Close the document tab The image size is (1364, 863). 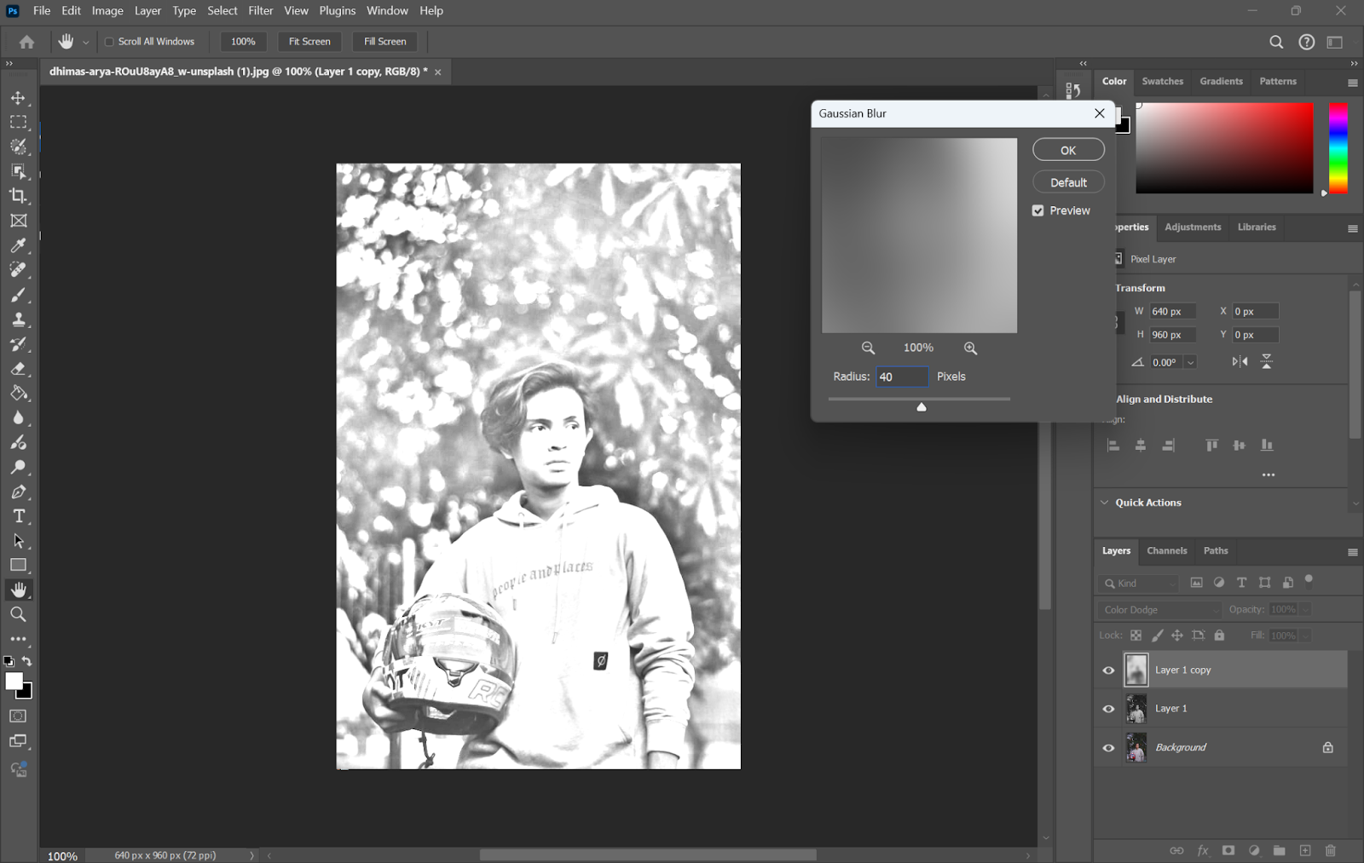438,72
